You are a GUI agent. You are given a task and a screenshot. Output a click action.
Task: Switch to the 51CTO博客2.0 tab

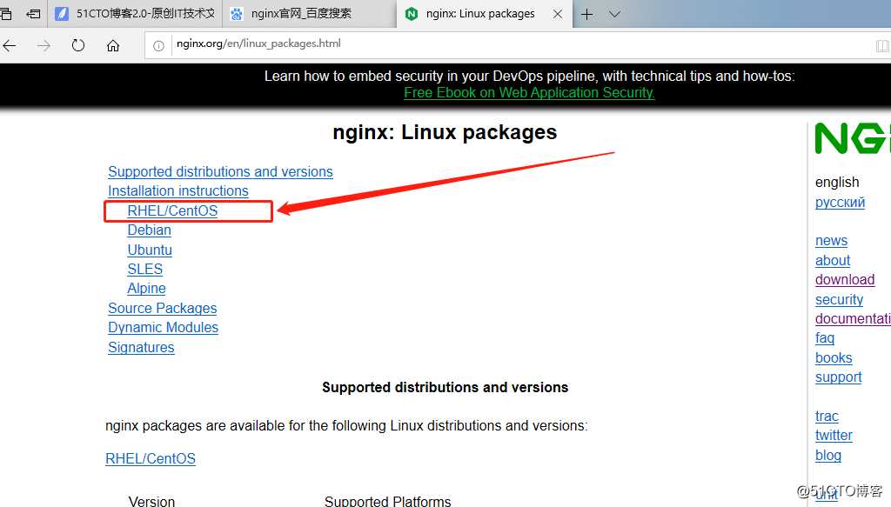point(135,14)
